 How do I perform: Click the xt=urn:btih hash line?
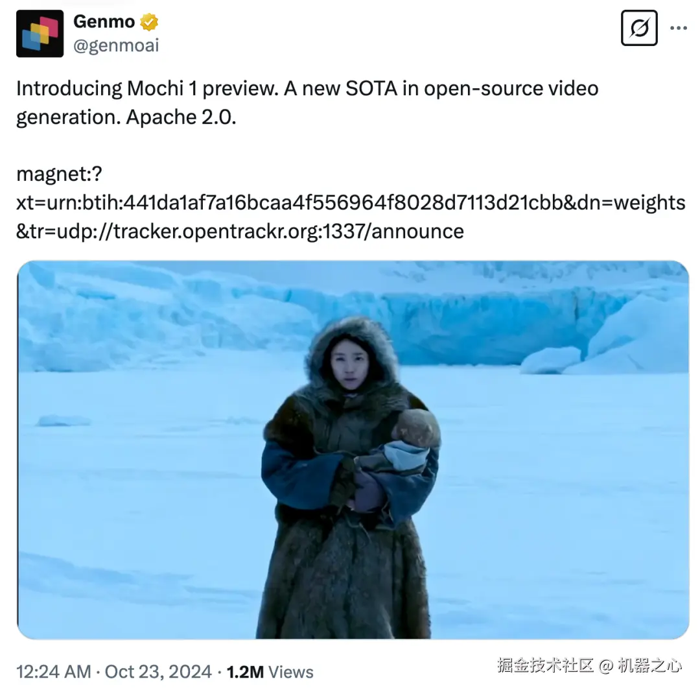click(351, 202)
